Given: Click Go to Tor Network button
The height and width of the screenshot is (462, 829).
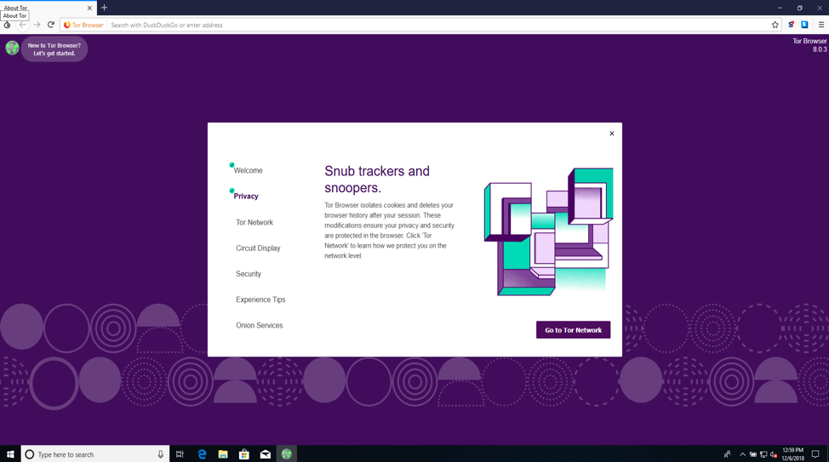Looking at the screenshot, I should [x=573, y=330].
